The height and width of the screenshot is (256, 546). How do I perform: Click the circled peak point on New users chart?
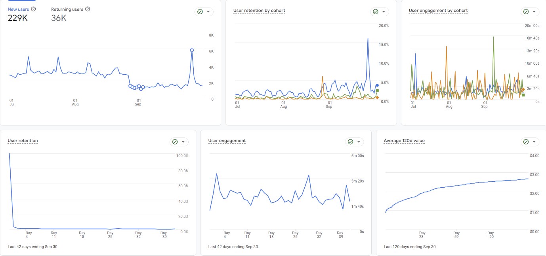[192, 50]
